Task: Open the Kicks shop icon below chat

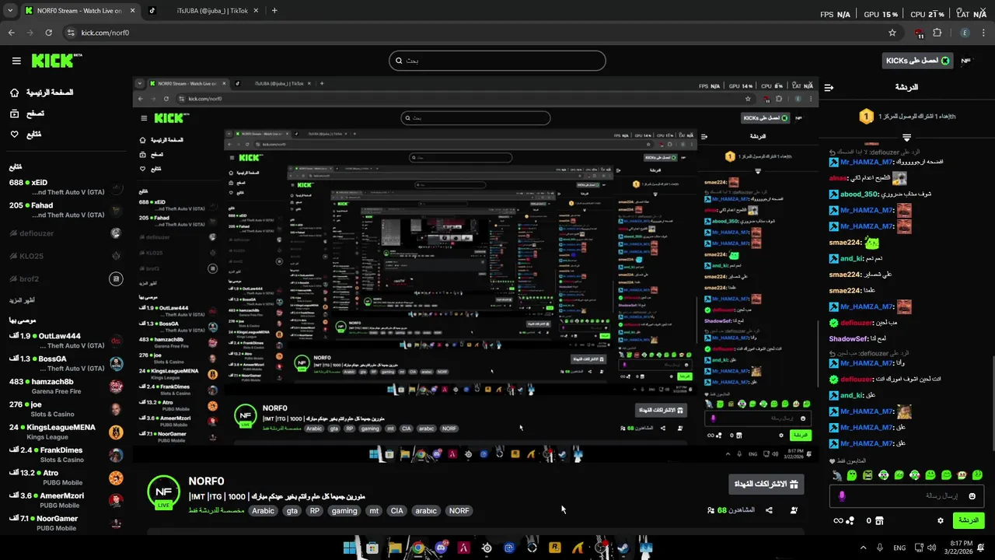Action: click(x=880, y=520)
